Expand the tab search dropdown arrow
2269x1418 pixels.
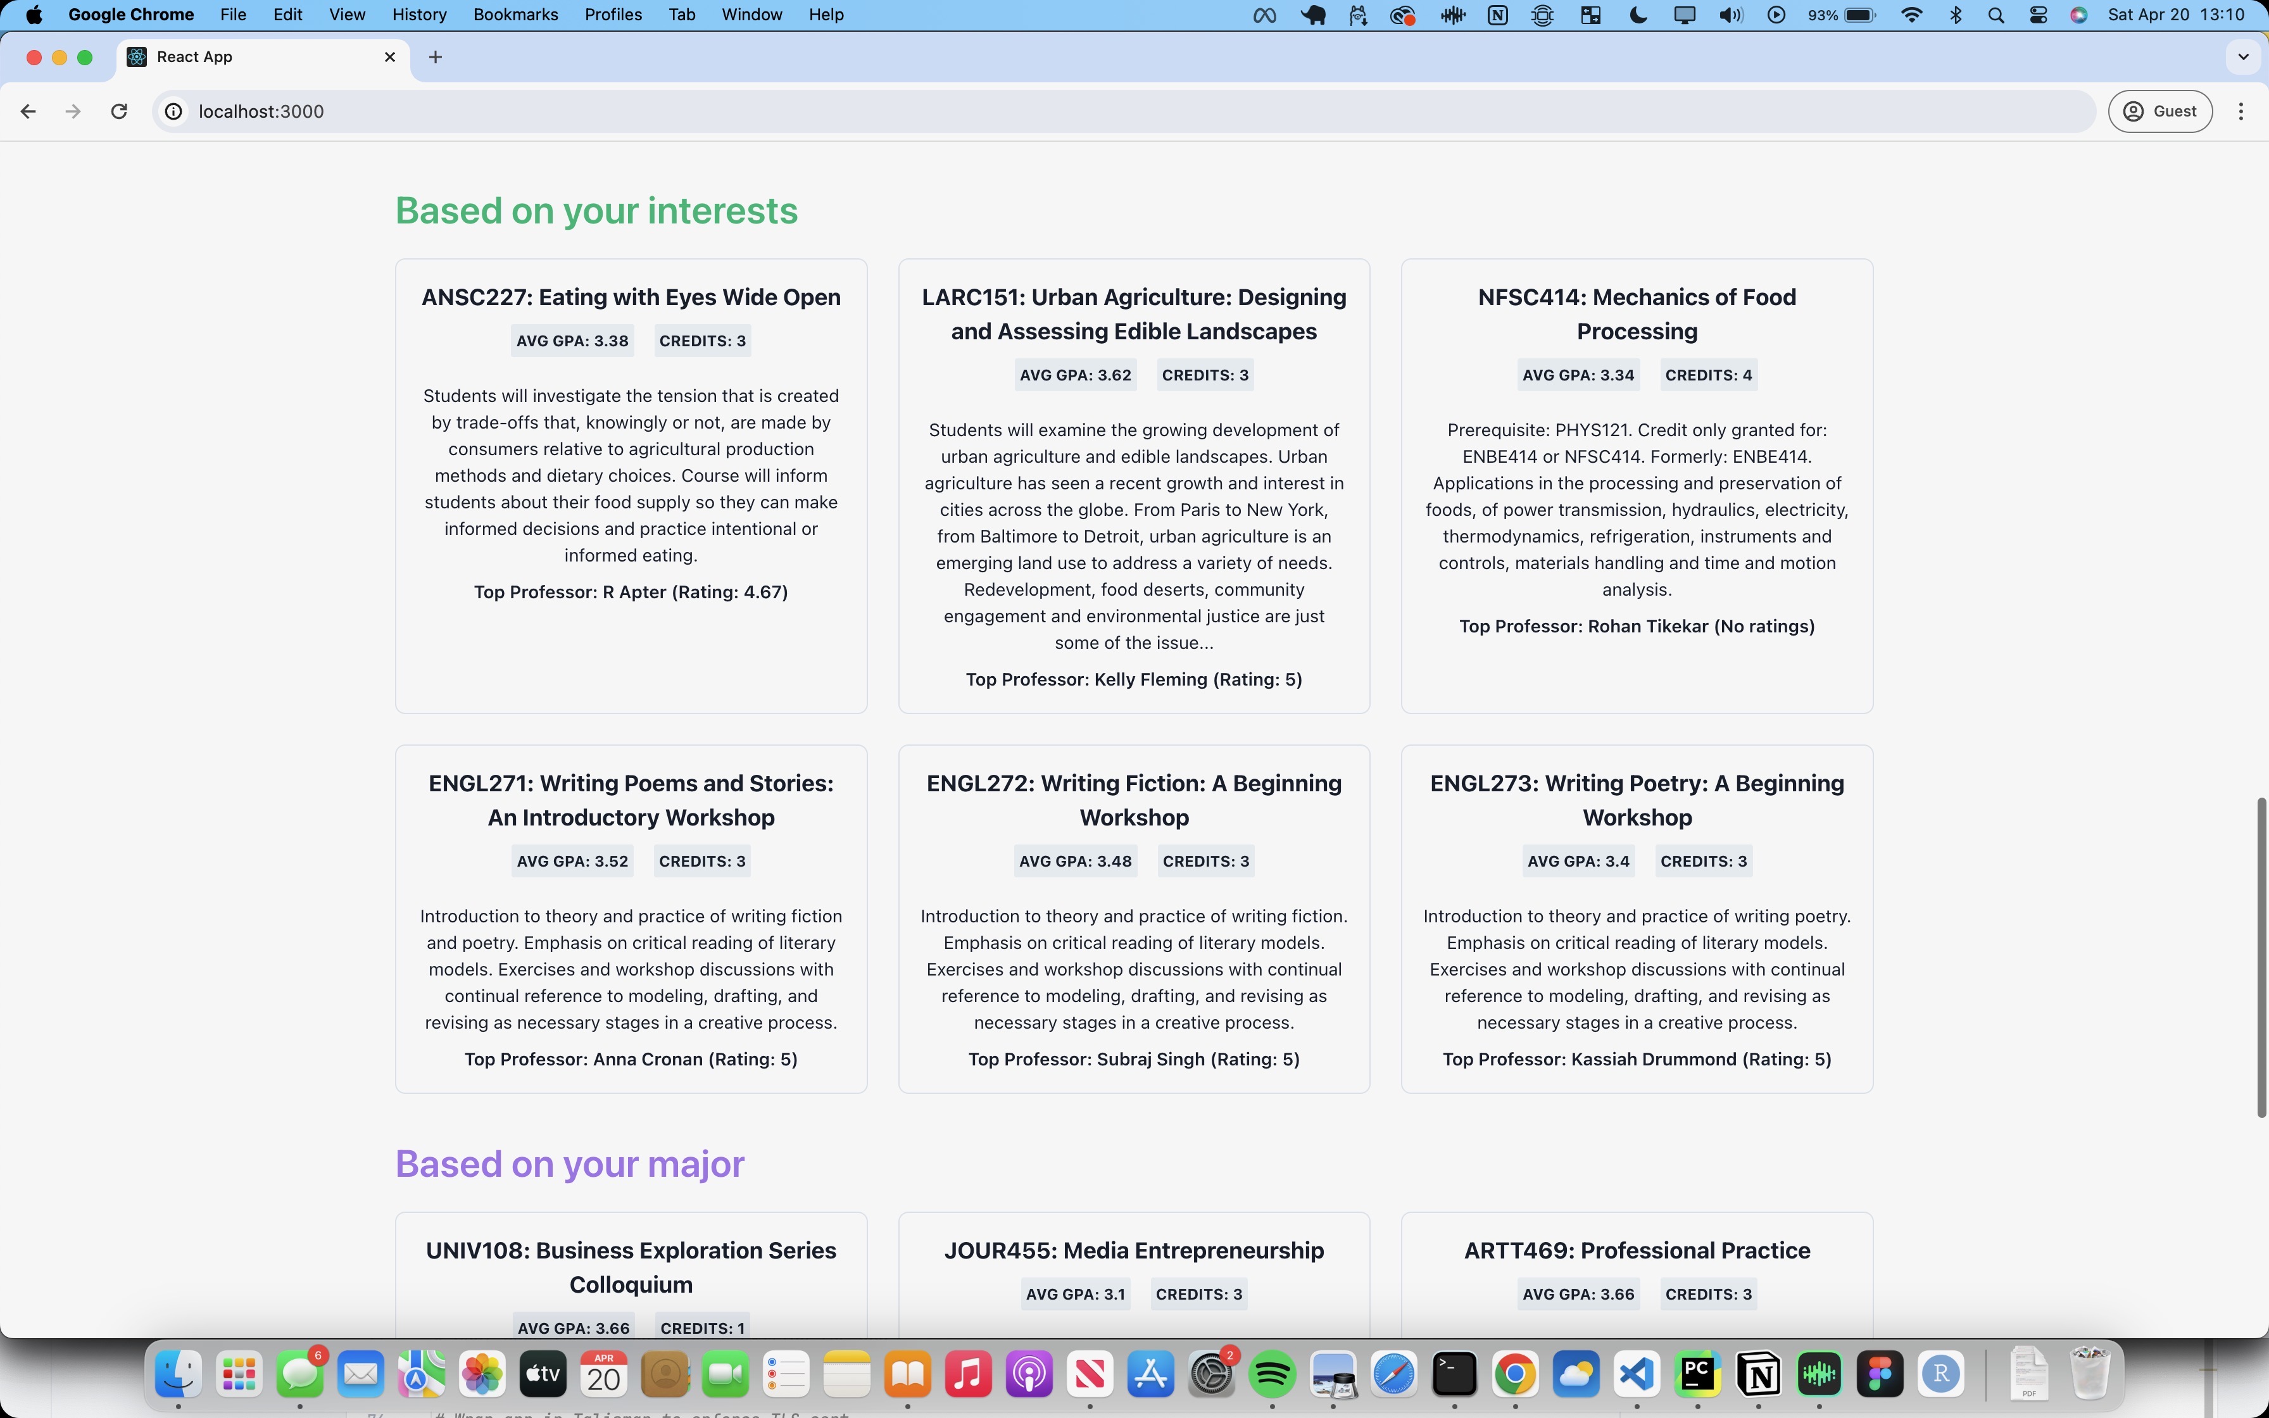coord(2243,57)
